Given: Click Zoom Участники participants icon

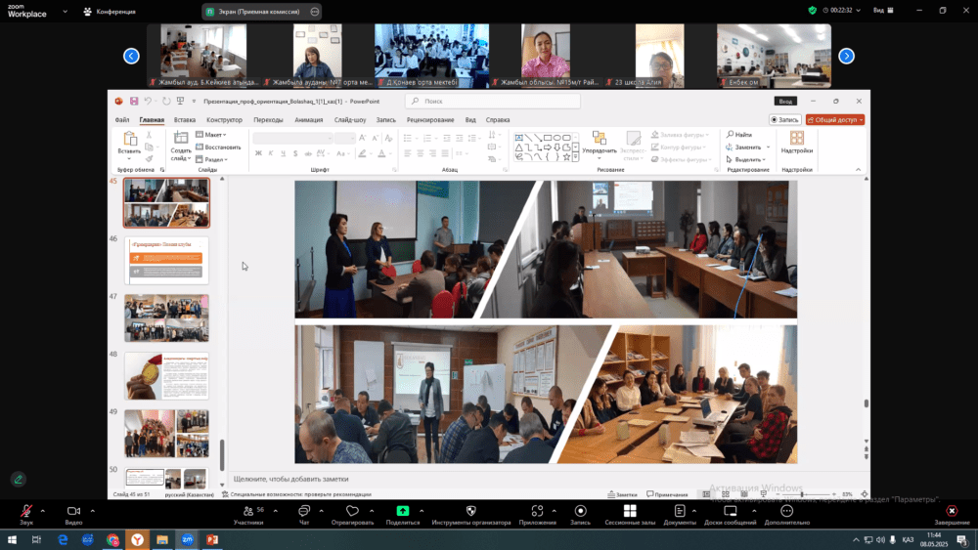Looking at the screenshot, I should pos(248,511).
